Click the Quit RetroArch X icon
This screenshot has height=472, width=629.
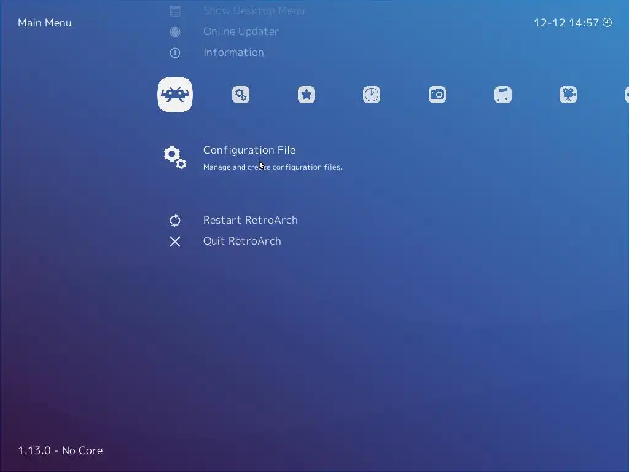pyautogui.click(x=175, y=241)
